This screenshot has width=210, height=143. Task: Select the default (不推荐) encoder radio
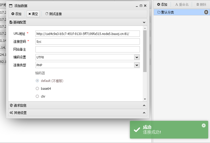pos(37,81)
